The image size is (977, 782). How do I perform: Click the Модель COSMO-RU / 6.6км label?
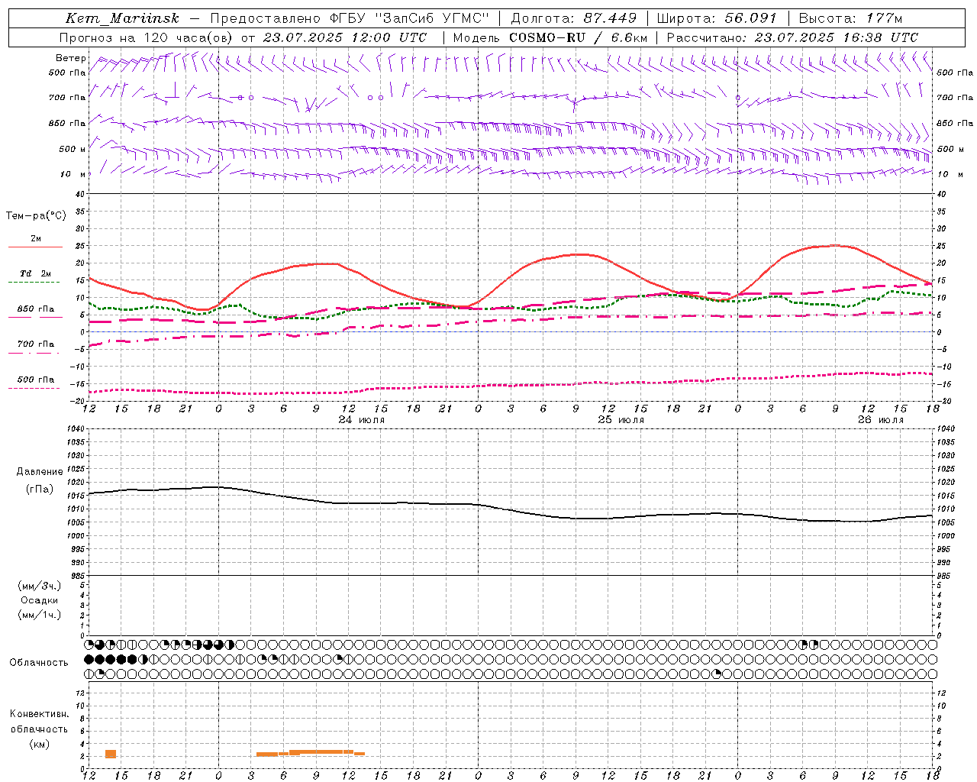click(x=550, y=37)
